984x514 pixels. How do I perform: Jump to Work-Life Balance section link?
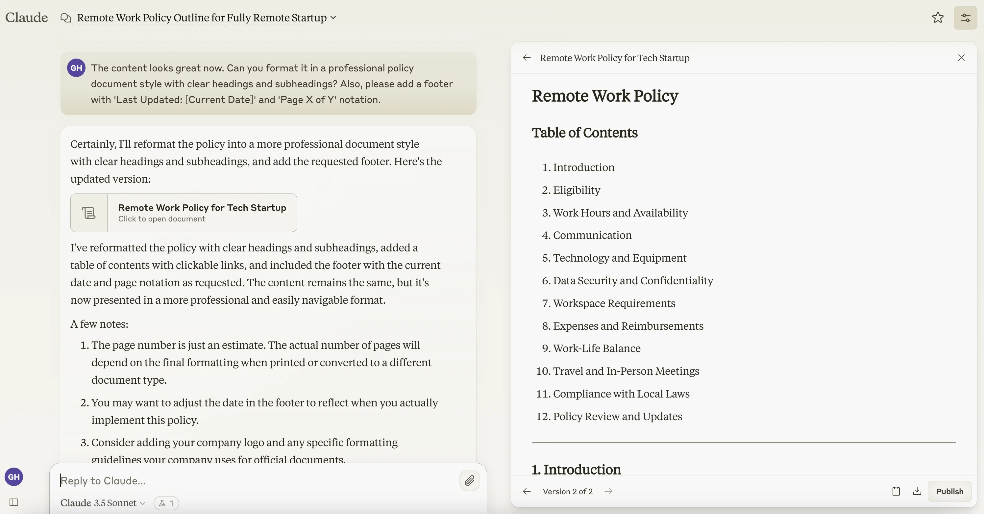tap(596, 348)
